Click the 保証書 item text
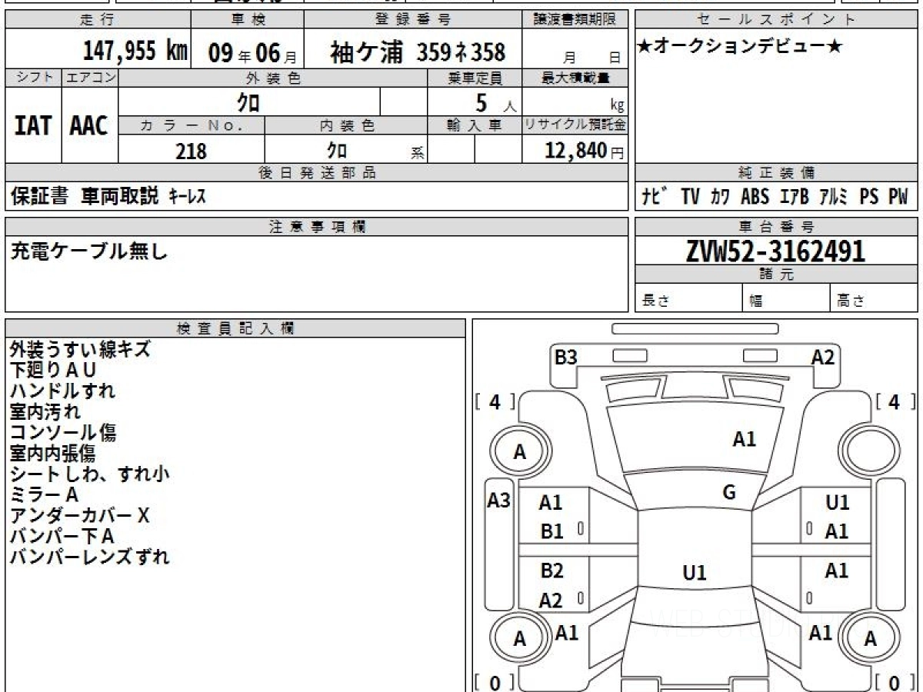 (x=39, y=197)
